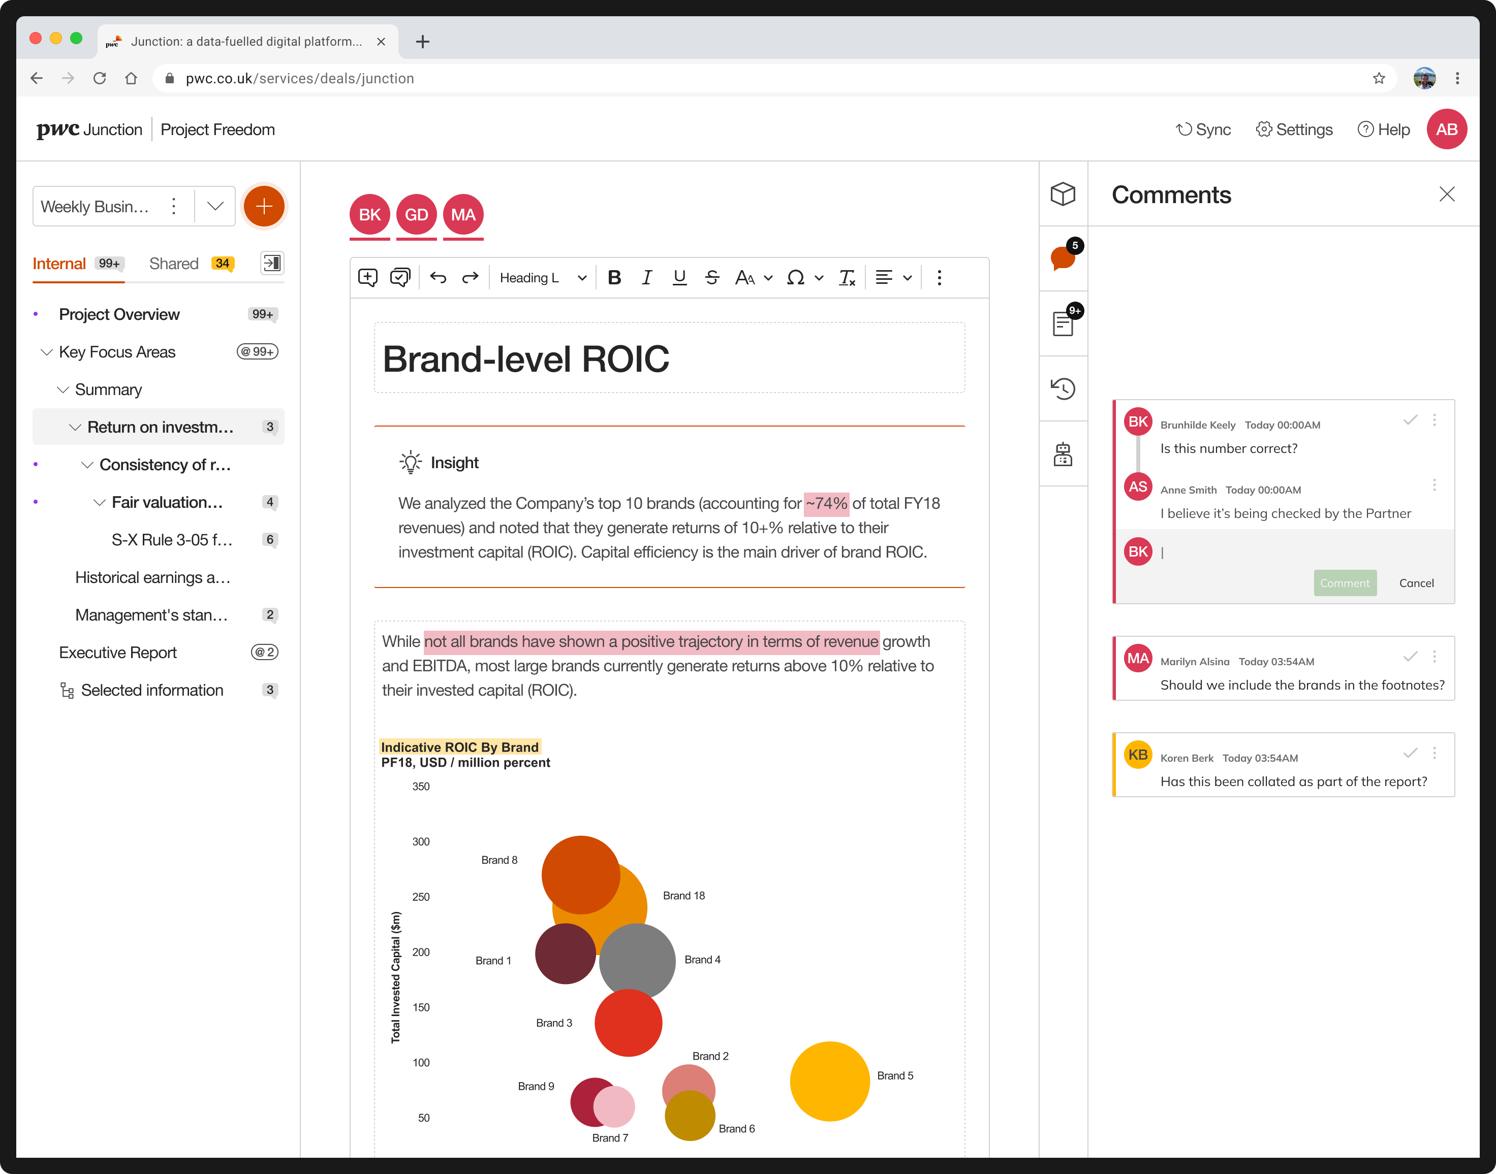Switch to the Shared tab
1496x1174 pixels.
(x=173, y=263)
